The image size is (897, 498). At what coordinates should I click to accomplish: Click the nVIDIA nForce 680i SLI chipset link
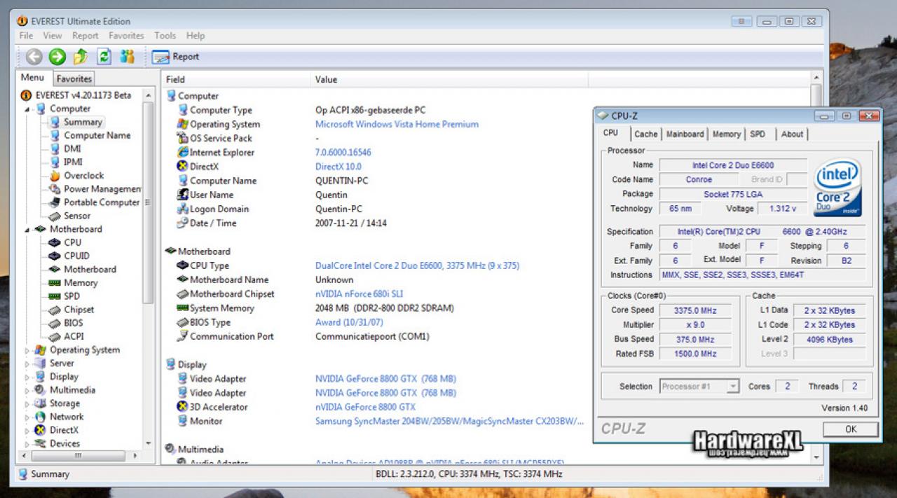(x=359, y=294)
